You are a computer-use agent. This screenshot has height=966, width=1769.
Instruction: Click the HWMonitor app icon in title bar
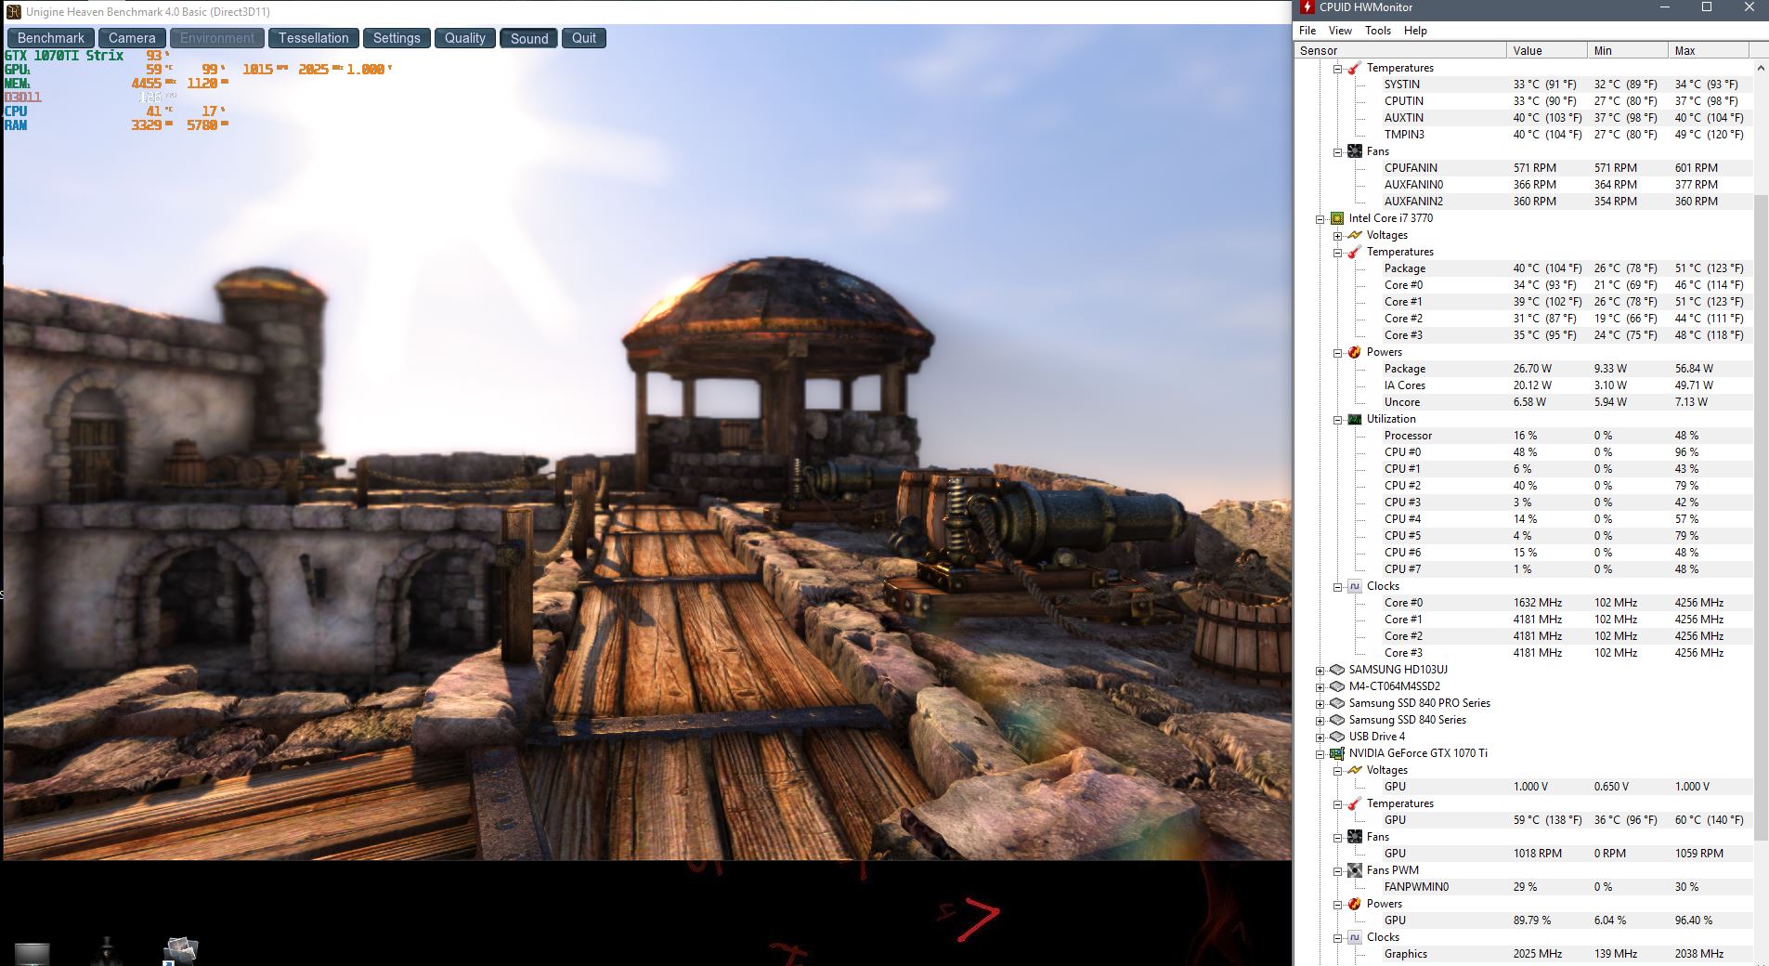pyautogui.click(x=1307, y=7)
